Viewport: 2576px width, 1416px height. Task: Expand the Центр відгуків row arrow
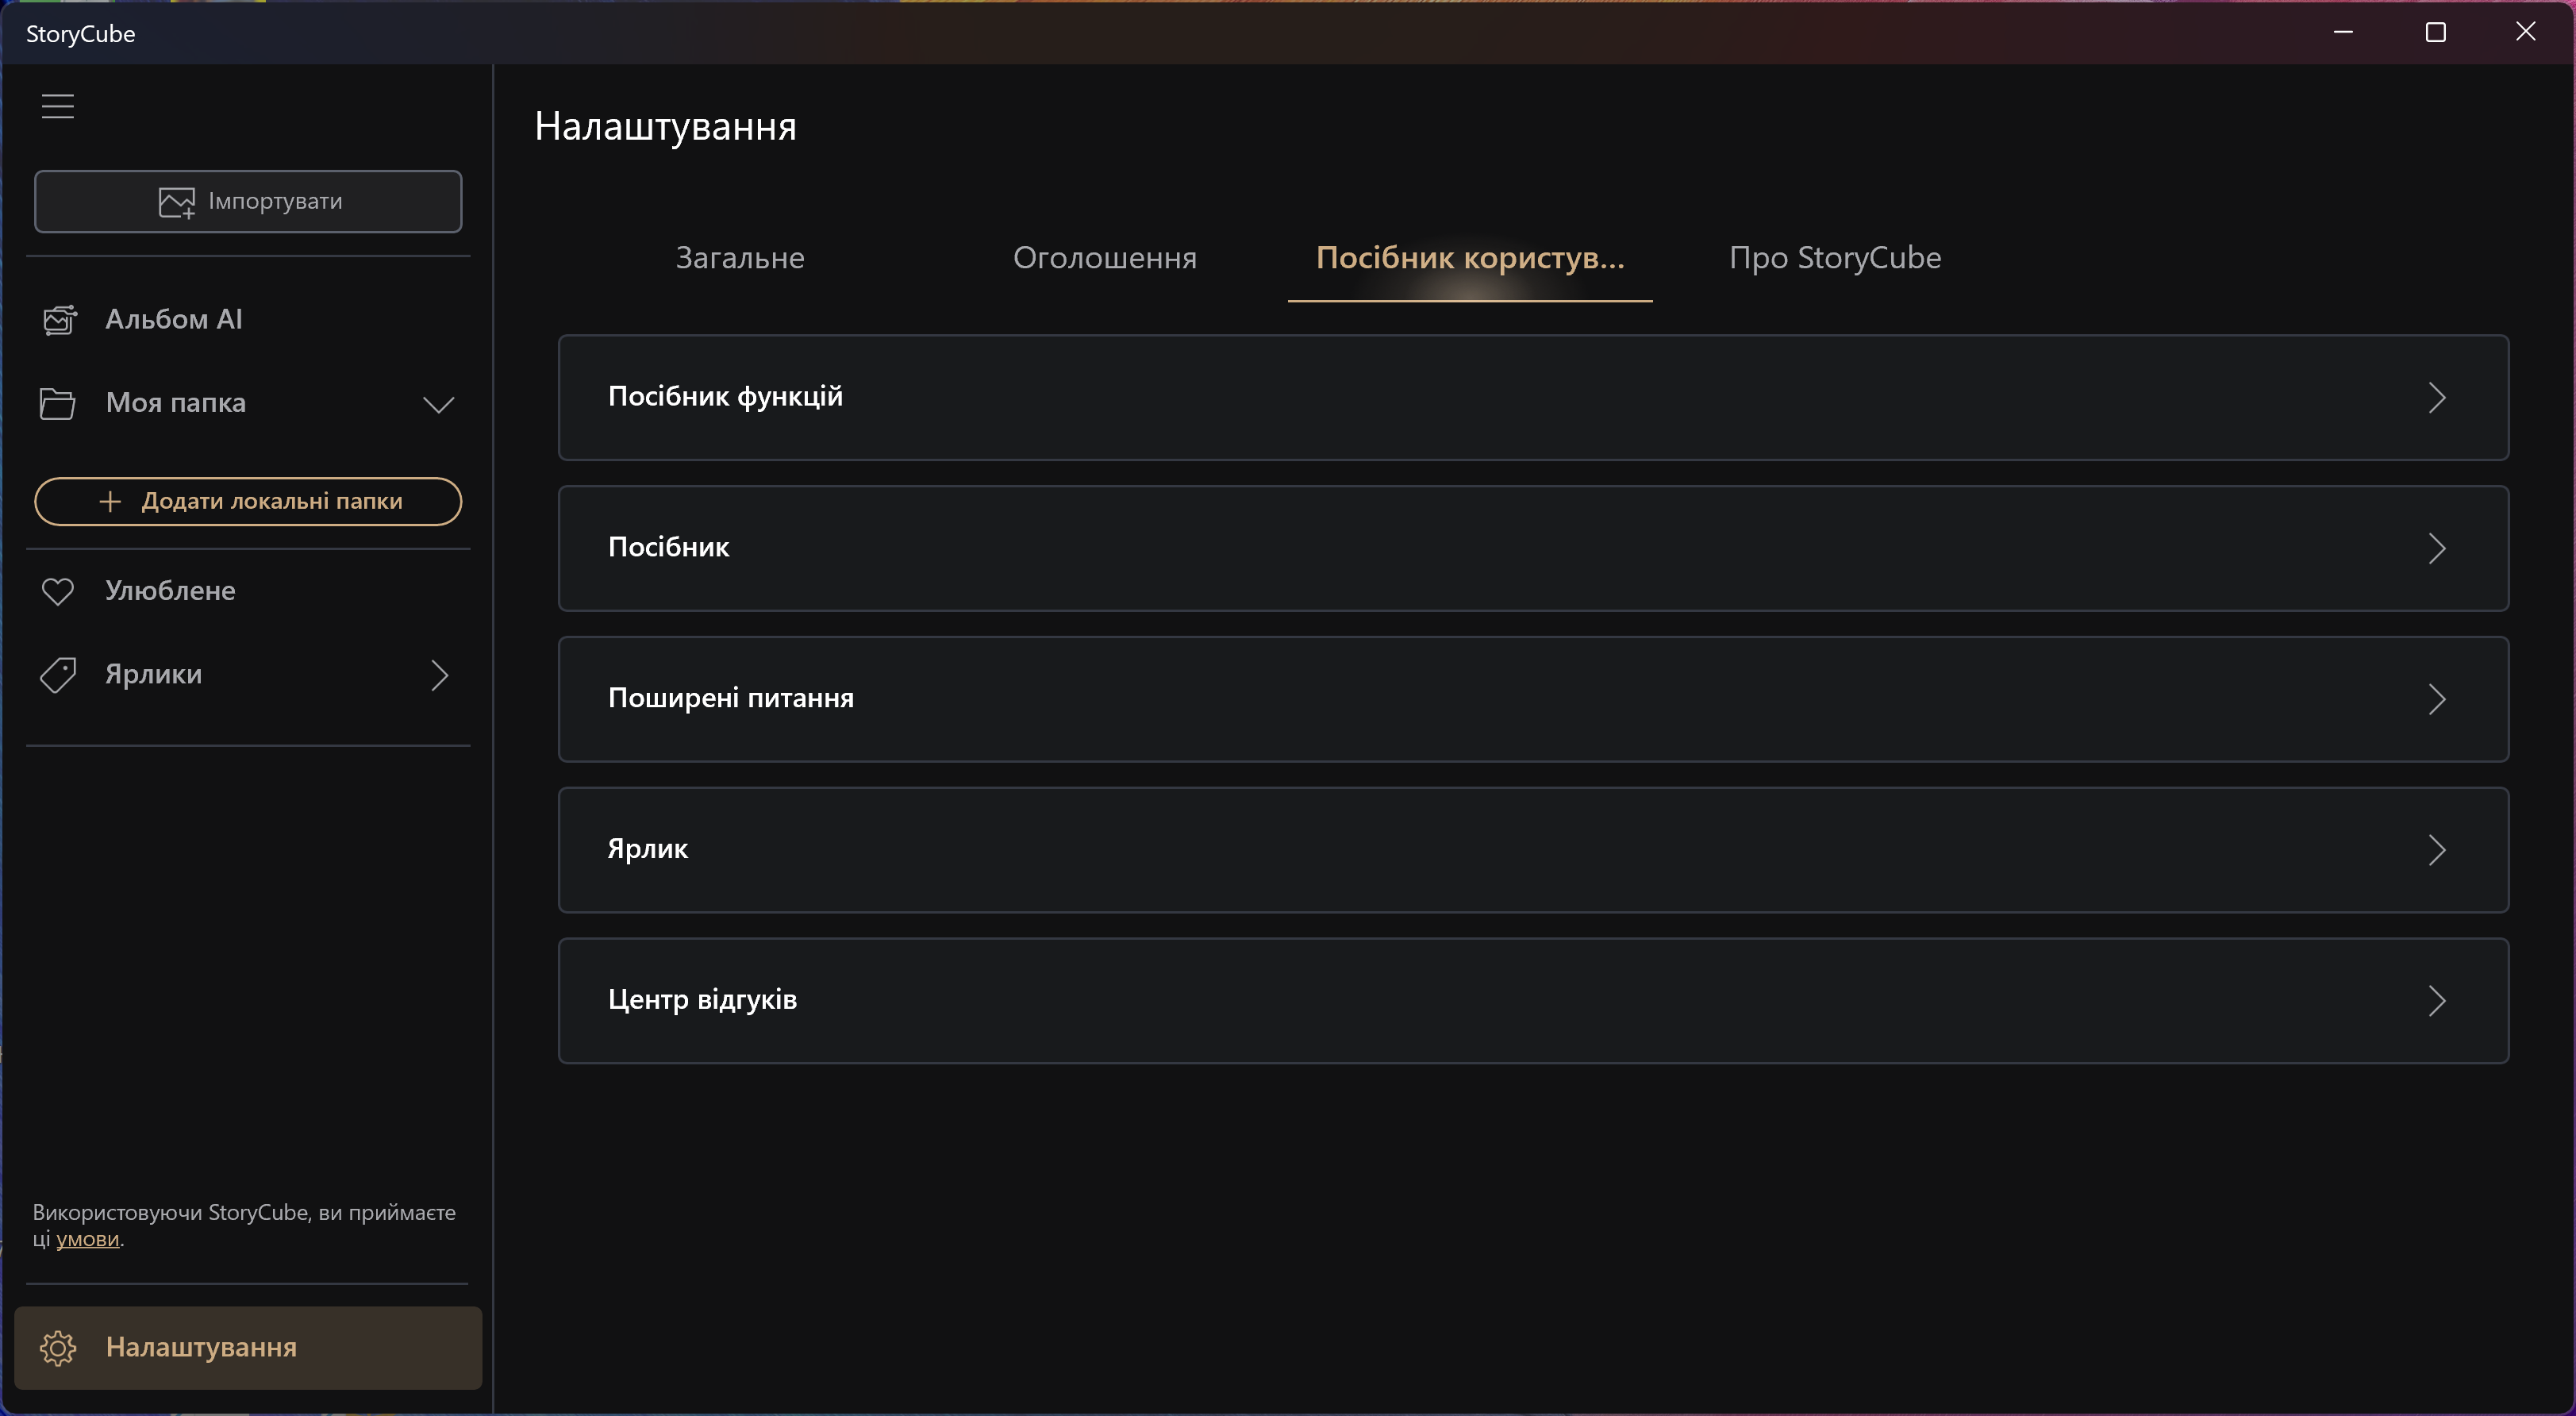[x=2436, y=1000]
